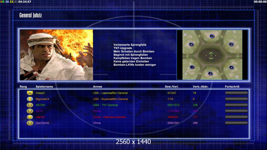Click disconnect count 268

pyautogui.click(x=195, y=123)
